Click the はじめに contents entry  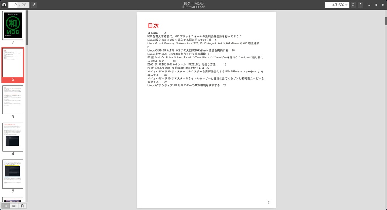click(157, 33)
